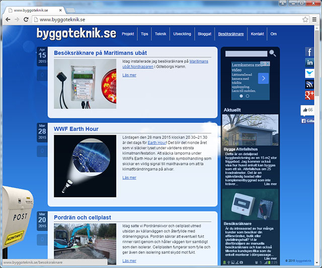Select the www.byggoteknik.se browser tab
The width and height of the screenshot is (322, 268).
coord(34,10)
